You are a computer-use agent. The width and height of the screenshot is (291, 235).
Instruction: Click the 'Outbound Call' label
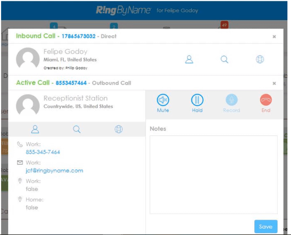point(112,83)
